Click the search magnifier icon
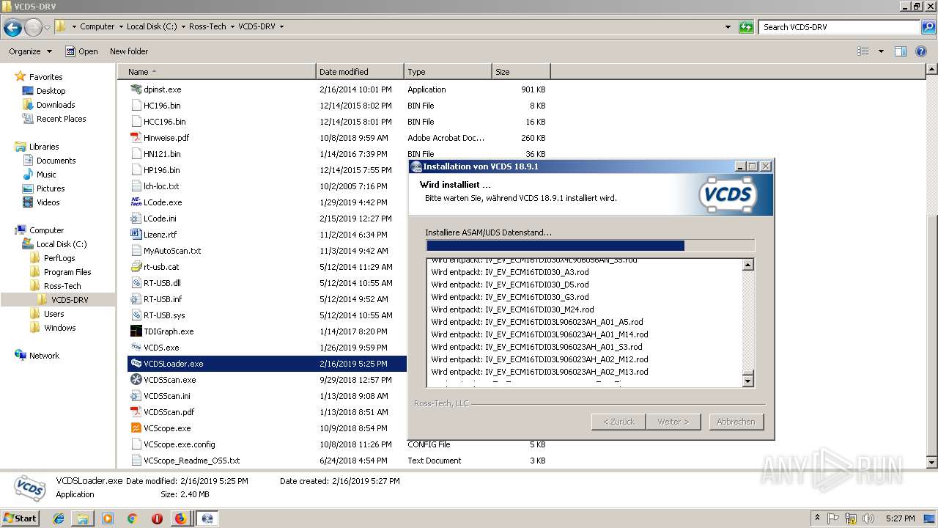The width and height of the screenshot is (938, 528). pyautogui.click(x=928, y=27)
